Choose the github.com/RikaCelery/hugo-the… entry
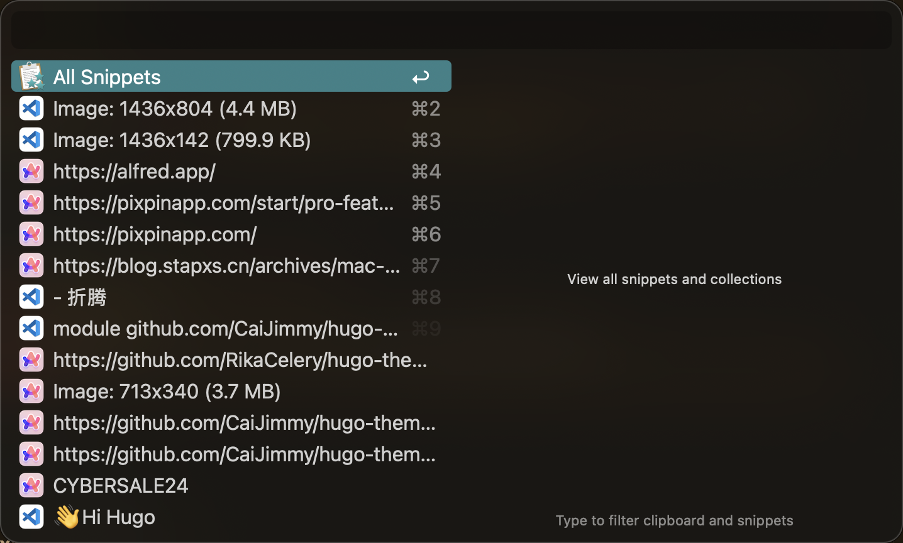 [x=240, y=360]
